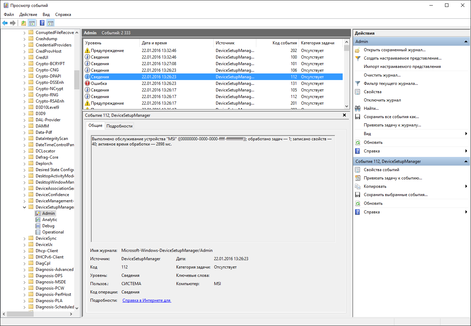The height and width of the screenshot is (326, 471).
Task: Select the event at 22.01.2016 13:27:08
Action: tap(213, 64)
